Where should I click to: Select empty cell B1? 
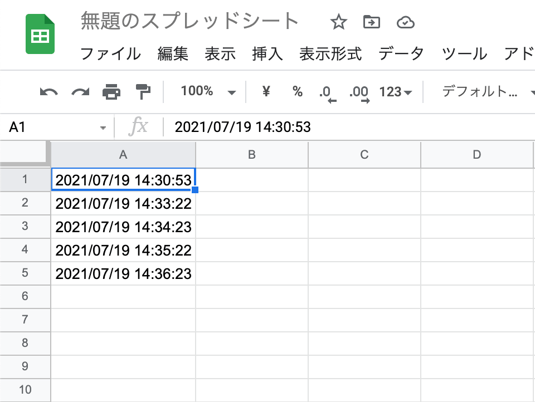[252, 180]
